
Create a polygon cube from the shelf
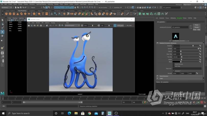coord(10,14)
